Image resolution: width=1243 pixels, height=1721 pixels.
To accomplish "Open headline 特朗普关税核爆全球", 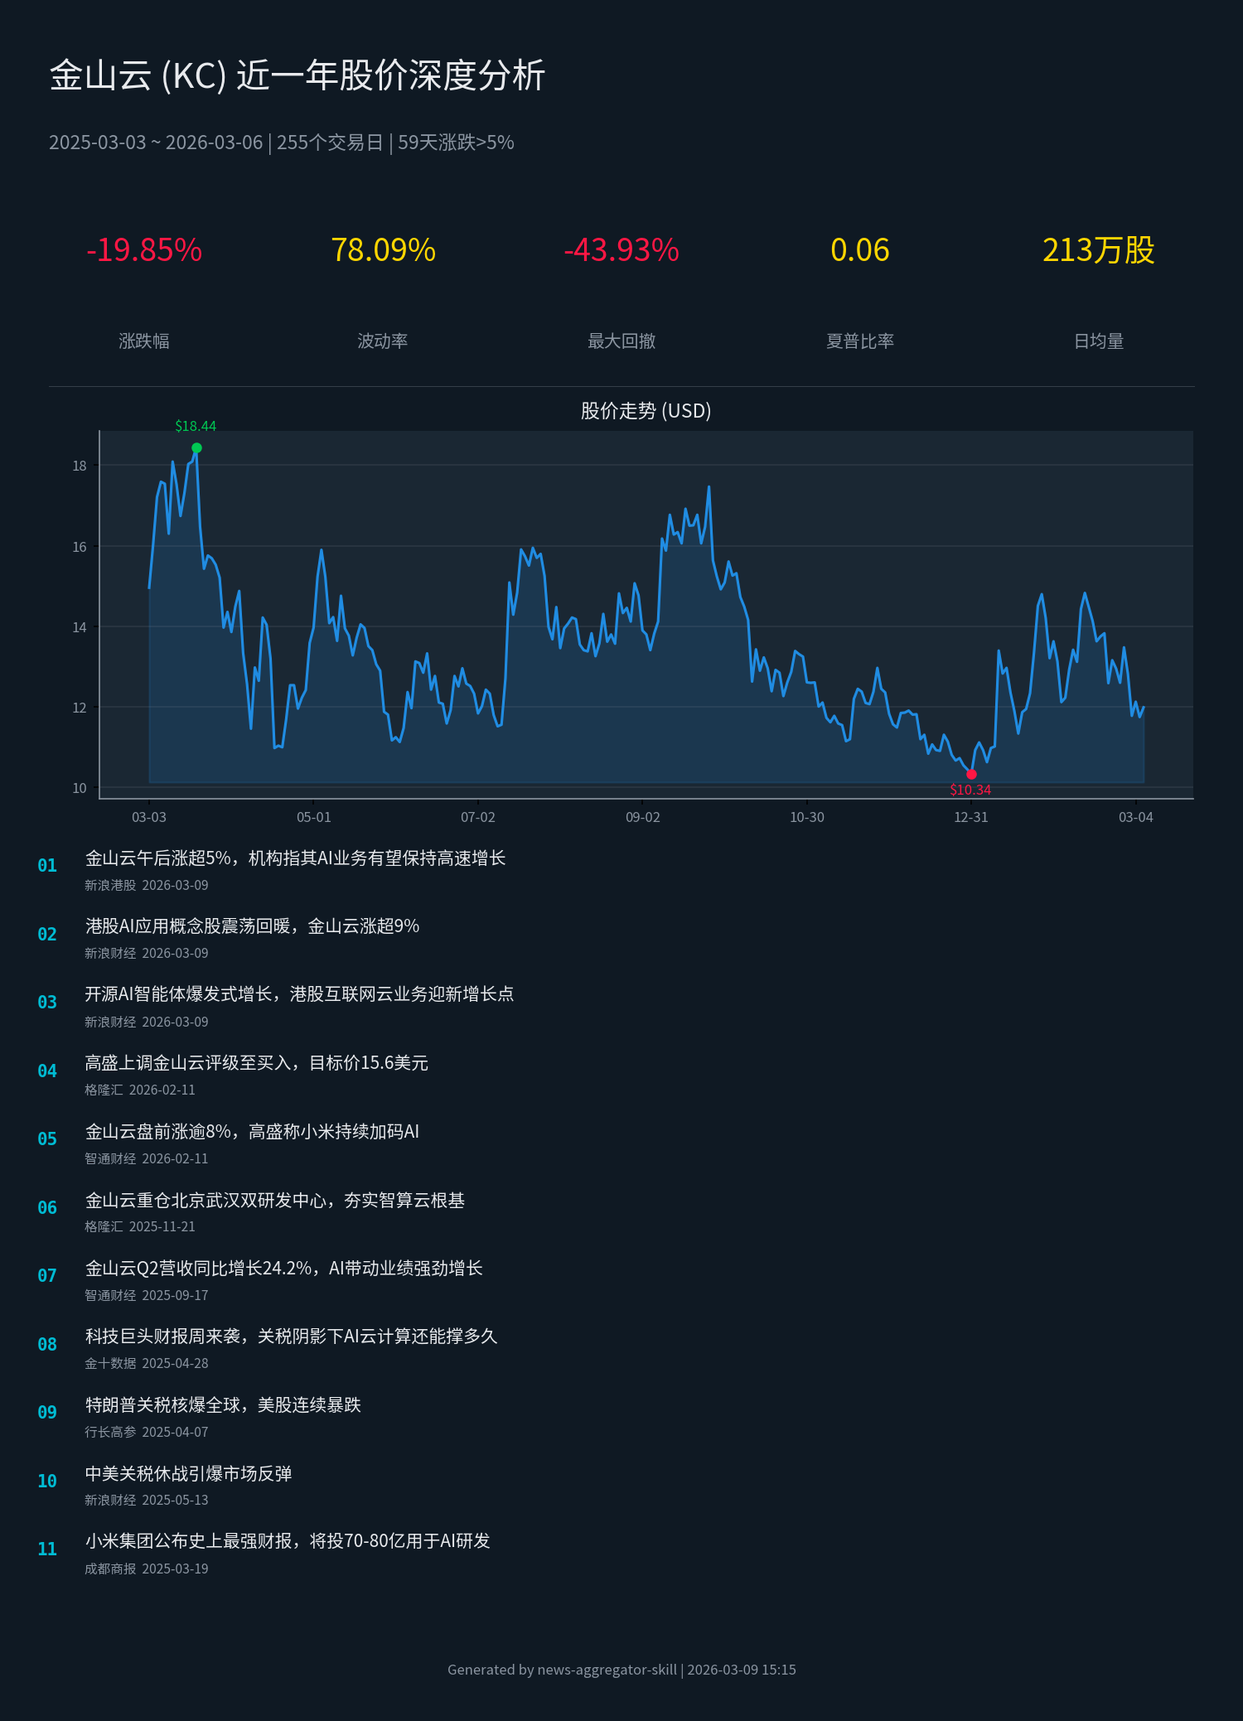I will click(x=223, y=1405).
